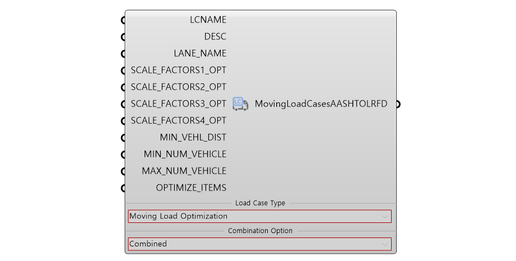Click the OPTIMIZE_ITEMS input connector

(x=124, y=188)
